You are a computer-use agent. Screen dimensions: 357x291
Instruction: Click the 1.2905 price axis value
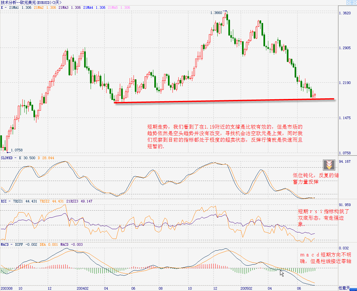(345, 48)
